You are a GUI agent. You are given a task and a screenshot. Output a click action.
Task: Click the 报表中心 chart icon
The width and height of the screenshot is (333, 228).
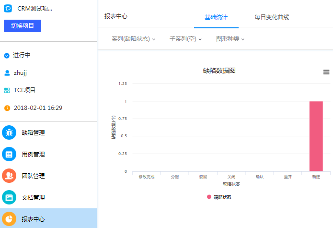coord(9,219)
